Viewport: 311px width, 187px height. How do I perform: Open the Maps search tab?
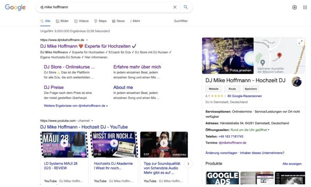pos(100,21)
